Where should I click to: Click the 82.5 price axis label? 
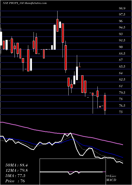122,80
